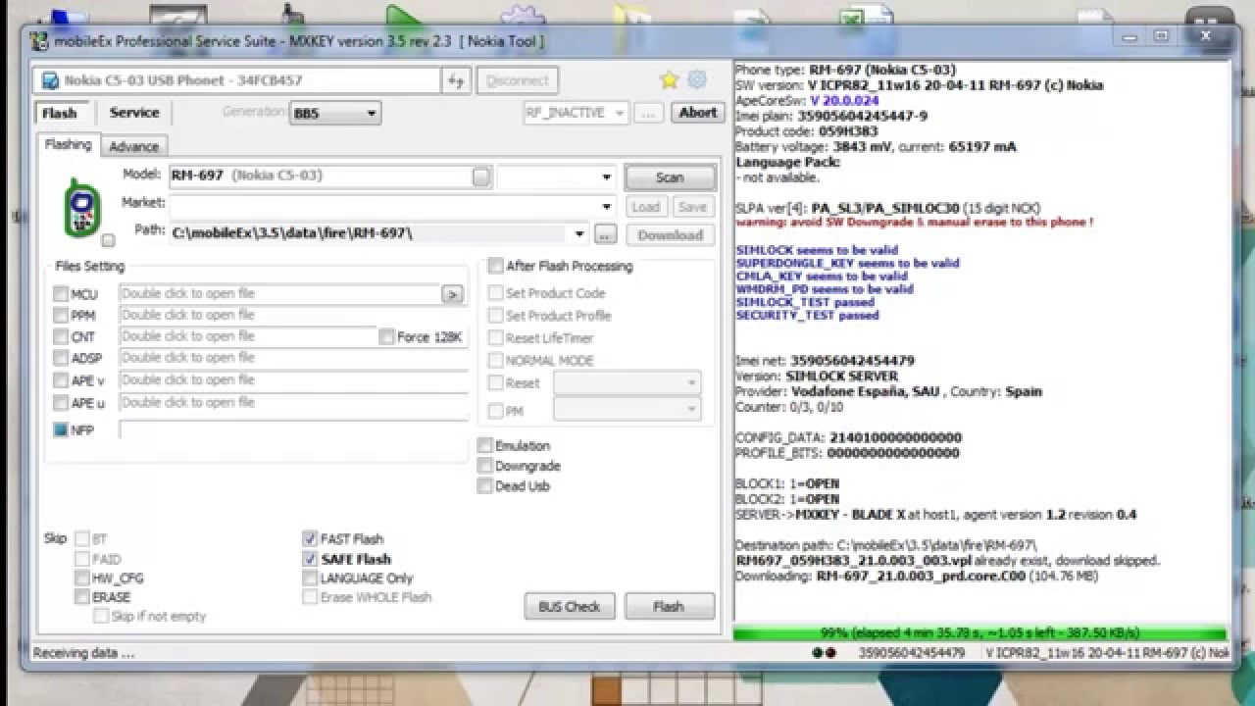
Task: Open the Reset options dropdown
Action: [627, 382]
